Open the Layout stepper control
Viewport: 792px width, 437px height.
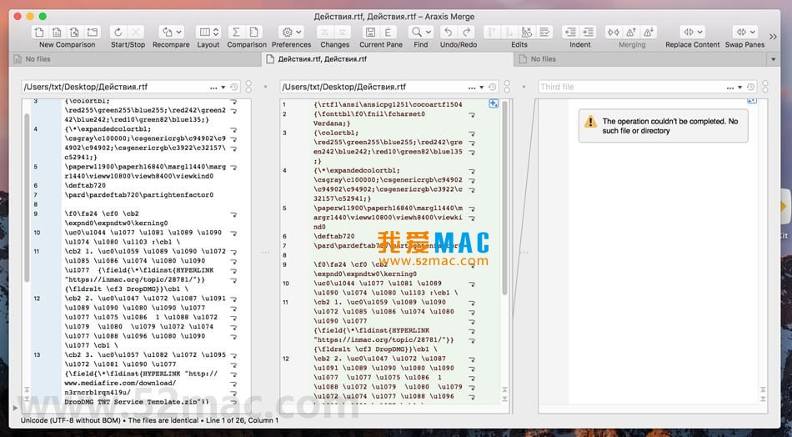click(x=208, y=33)
